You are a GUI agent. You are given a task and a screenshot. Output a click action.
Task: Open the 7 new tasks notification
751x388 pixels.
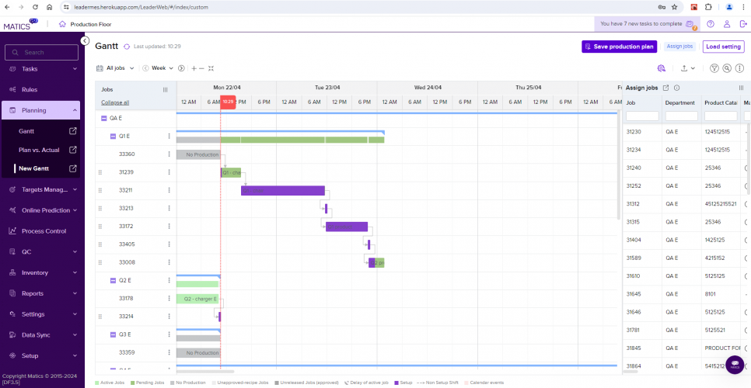point(647,23)
